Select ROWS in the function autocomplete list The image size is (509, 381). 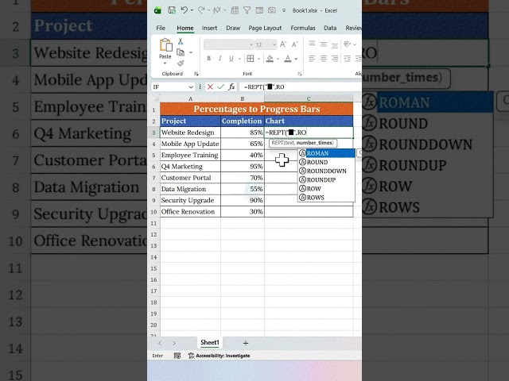[326, 198]
